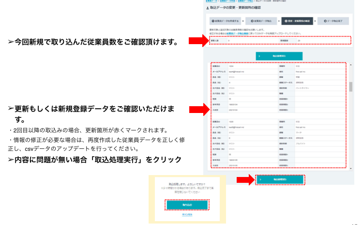Click the キャンセル link in the confirmation dialog
This screenshot has height=225, width=363.
point(187,214)
